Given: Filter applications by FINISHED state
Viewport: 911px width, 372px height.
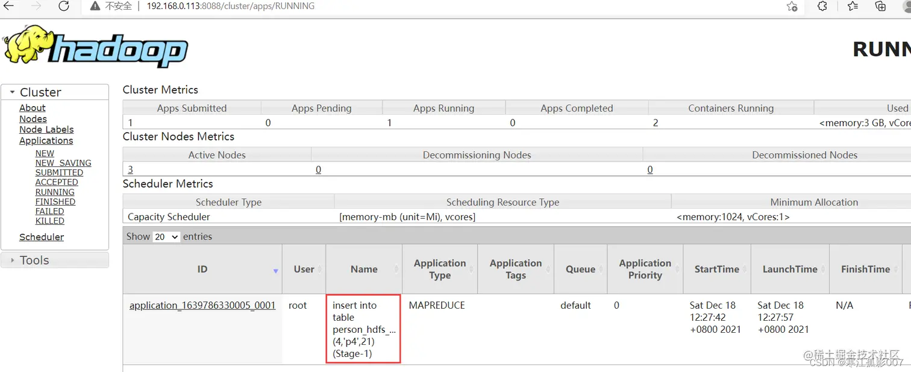Looking at the screenshot, I should (x=55, y=202).
